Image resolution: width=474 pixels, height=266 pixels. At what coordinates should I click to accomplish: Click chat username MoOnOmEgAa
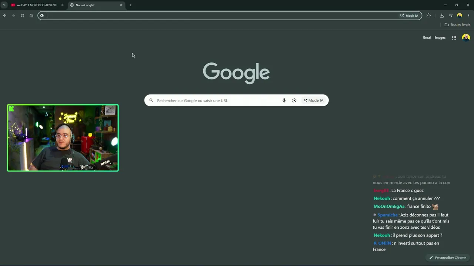click(x=389, y=207)
